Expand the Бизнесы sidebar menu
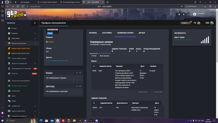The height and width of the screenshot is (123, 218). tap(22, 33)
